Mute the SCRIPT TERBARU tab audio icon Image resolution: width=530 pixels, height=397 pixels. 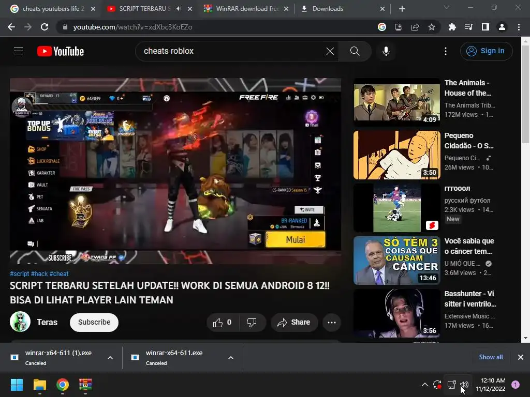(x=179, y=9)
